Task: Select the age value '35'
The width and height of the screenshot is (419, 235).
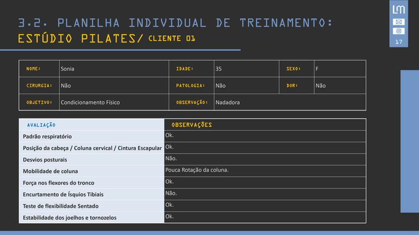Action: (x=219, y=69)
